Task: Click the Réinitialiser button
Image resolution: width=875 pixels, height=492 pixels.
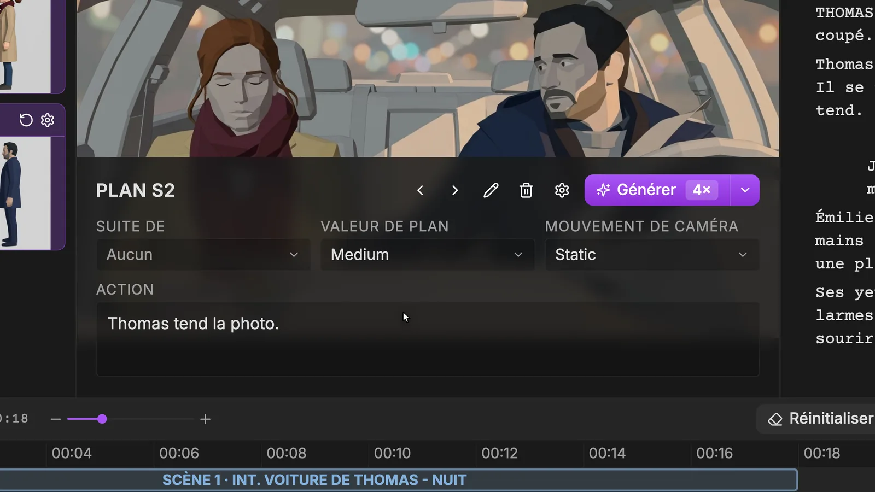Action: 816,419
